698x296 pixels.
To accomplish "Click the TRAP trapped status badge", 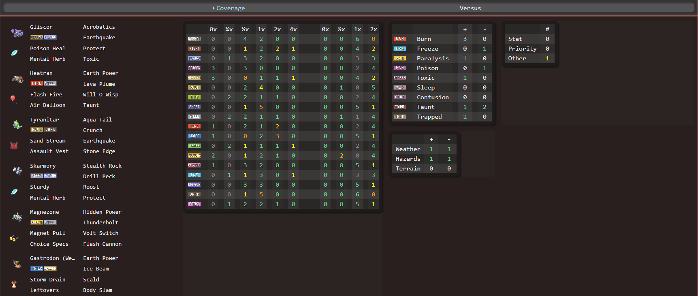I will point(400,117).
